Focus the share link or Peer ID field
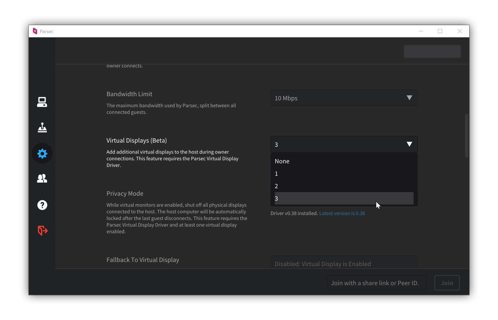 pos(376,283)
